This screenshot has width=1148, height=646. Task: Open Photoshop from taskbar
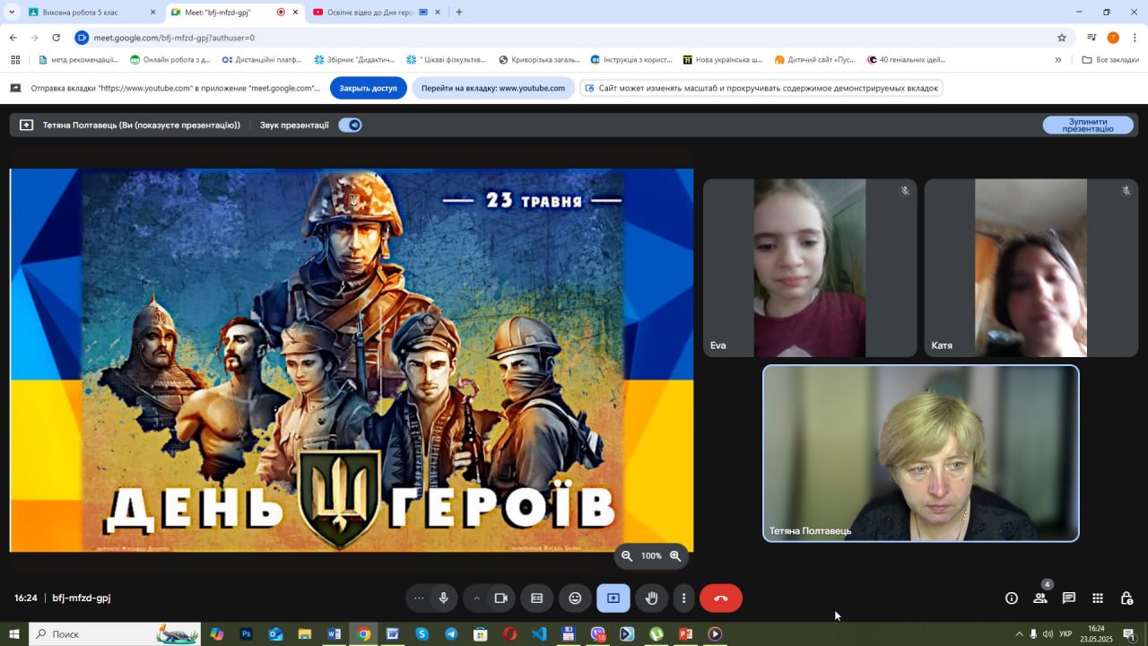246,634
